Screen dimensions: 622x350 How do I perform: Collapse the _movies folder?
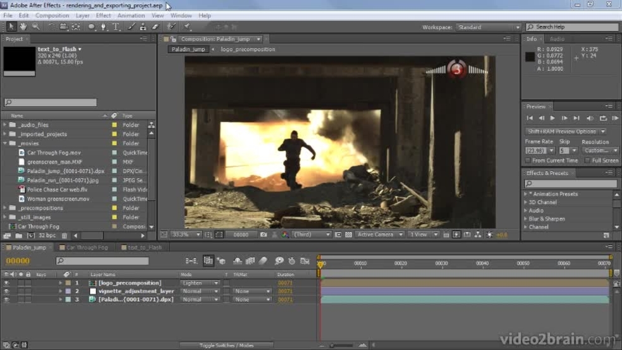click(x=5, y=143)
